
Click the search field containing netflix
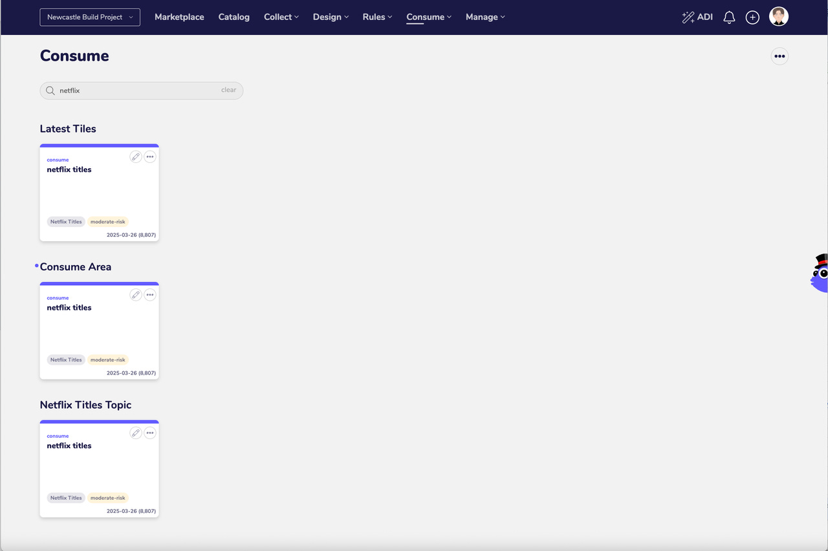point(142,91)
